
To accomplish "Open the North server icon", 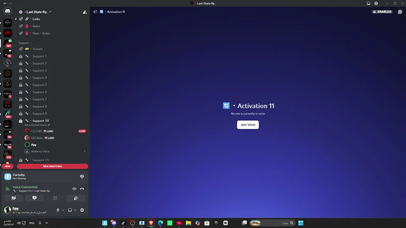I will click(8, 145).
